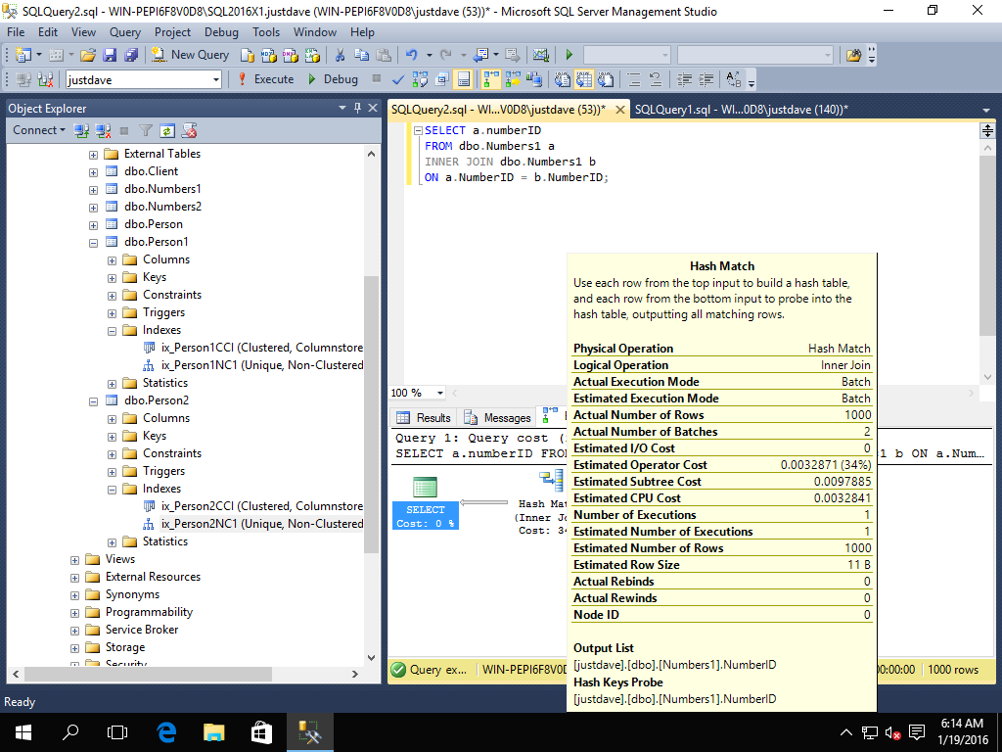This screenshot has height=752, width=1002.
Task: Click the Object Explorer filter icon
Action: [x=145, y=130]
